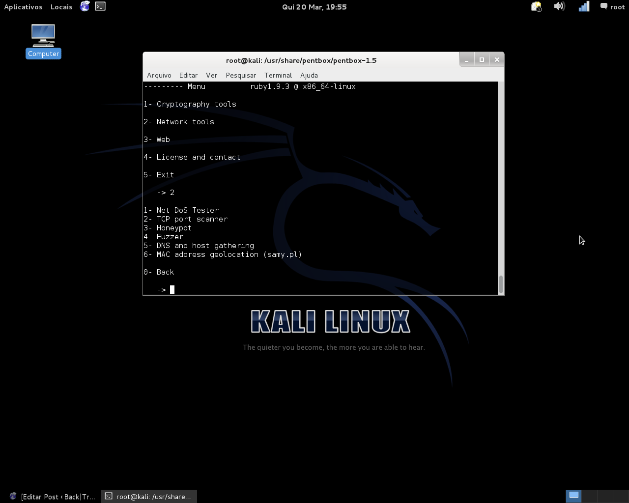
Task: Open the Ajuda menu in terminal
Action: tap(309, 75)
